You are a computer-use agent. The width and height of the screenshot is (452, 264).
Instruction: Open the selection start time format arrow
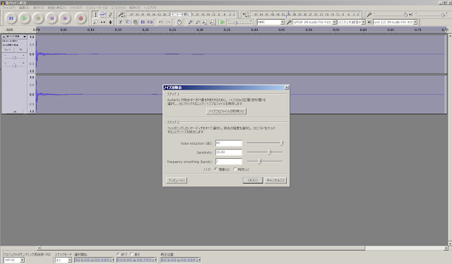pyautogui.click(x=113, y=260)
